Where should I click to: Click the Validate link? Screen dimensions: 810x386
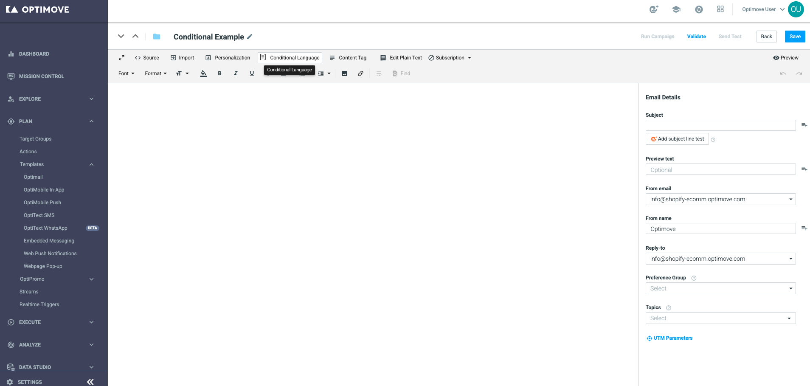coord(697,37)
